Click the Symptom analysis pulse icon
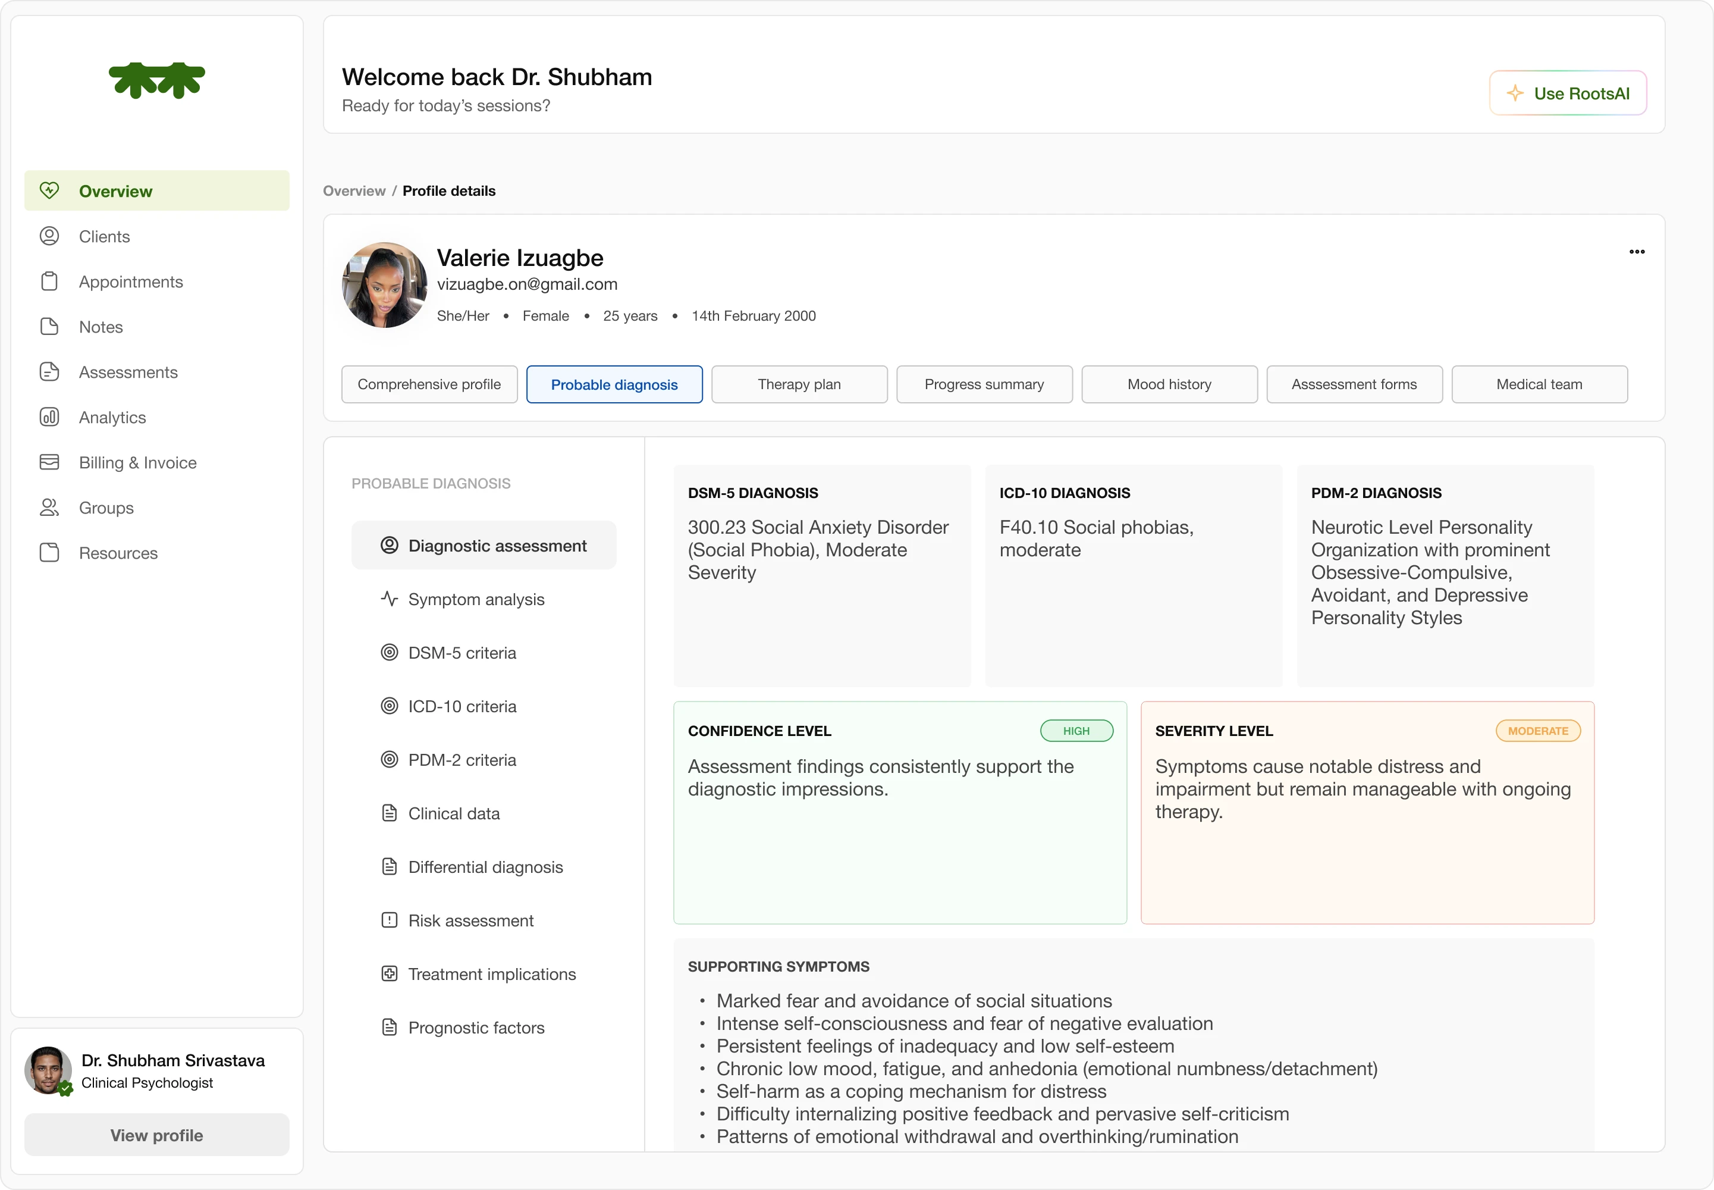 click(389, 599)
